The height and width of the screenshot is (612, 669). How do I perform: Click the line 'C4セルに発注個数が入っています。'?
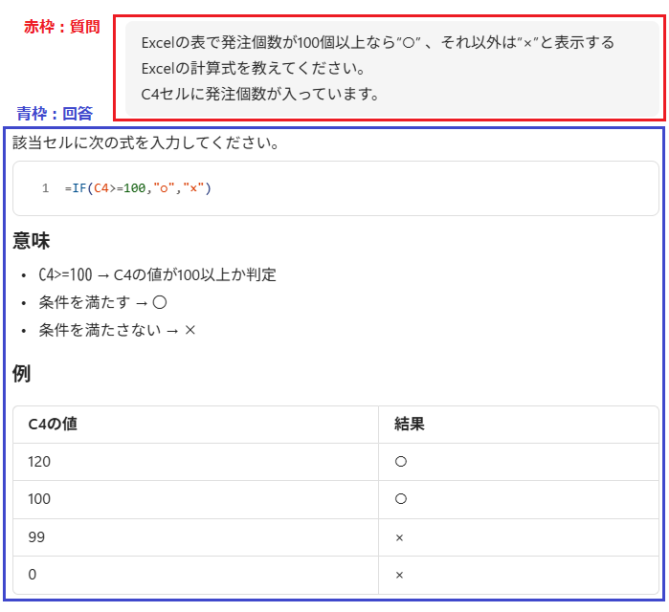259,94
